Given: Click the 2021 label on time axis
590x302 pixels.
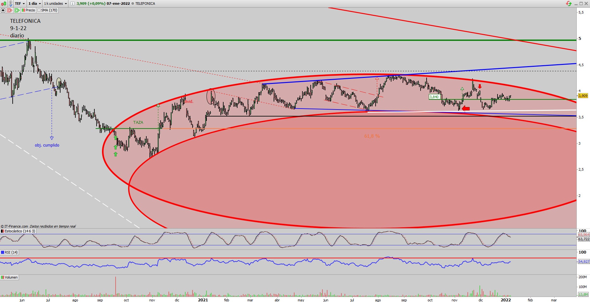Looking at the screenshot, I should click(203, 300).
